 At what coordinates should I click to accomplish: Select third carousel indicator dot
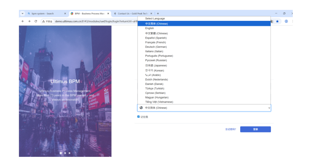(69, 153)
